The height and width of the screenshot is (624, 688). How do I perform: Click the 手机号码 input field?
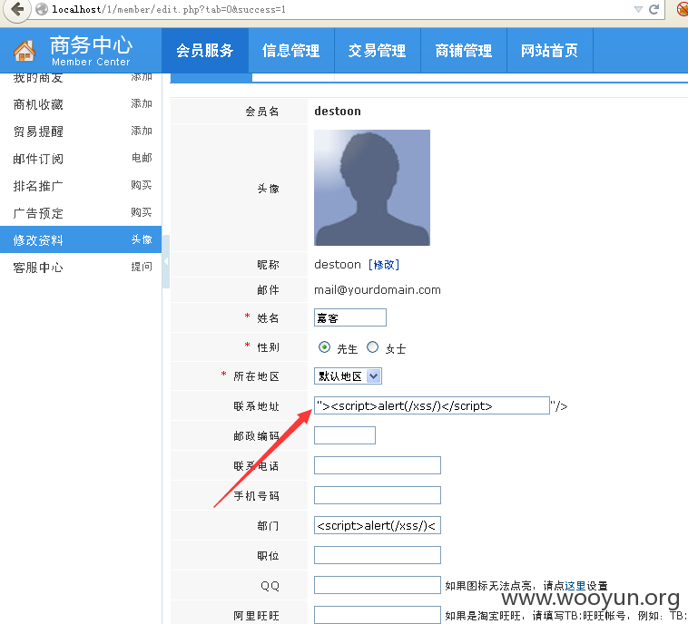[x=378, y=495]
